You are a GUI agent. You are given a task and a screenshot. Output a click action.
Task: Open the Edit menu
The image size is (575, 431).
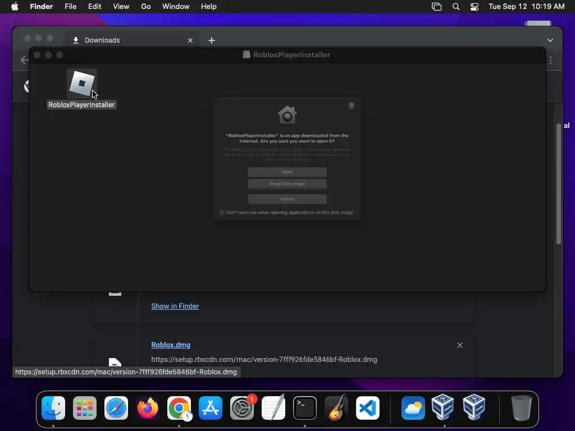point(94,7)
